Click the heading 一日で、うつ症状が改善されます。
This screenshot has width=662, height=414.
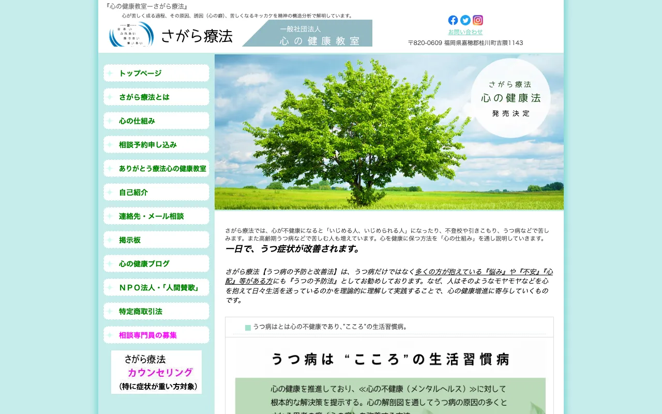coord(293,249)
